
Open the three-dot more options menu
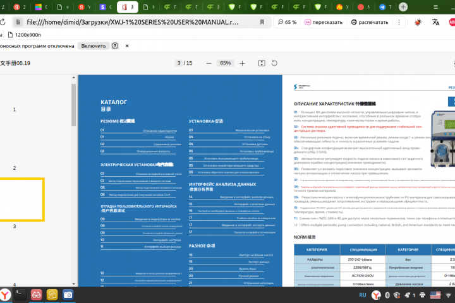pos(399,22)
